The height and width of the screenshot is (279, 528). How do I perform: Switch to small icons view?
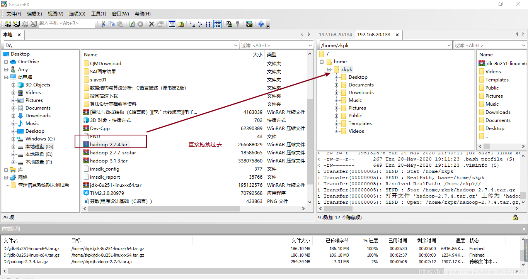pyautogui.click(x=201, y=24)
